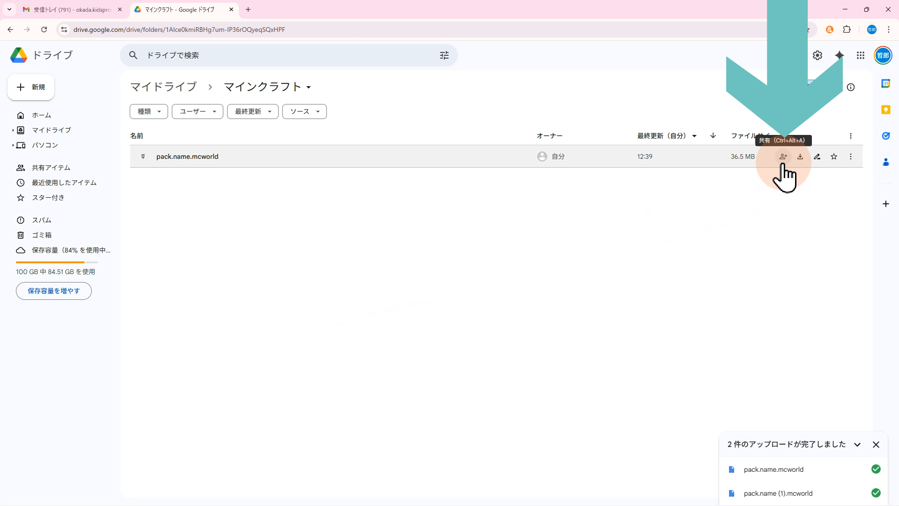Go to 共有アイテム in sidebar
Image resolution: width=899 pixels, height=506 pixels.
51,168
